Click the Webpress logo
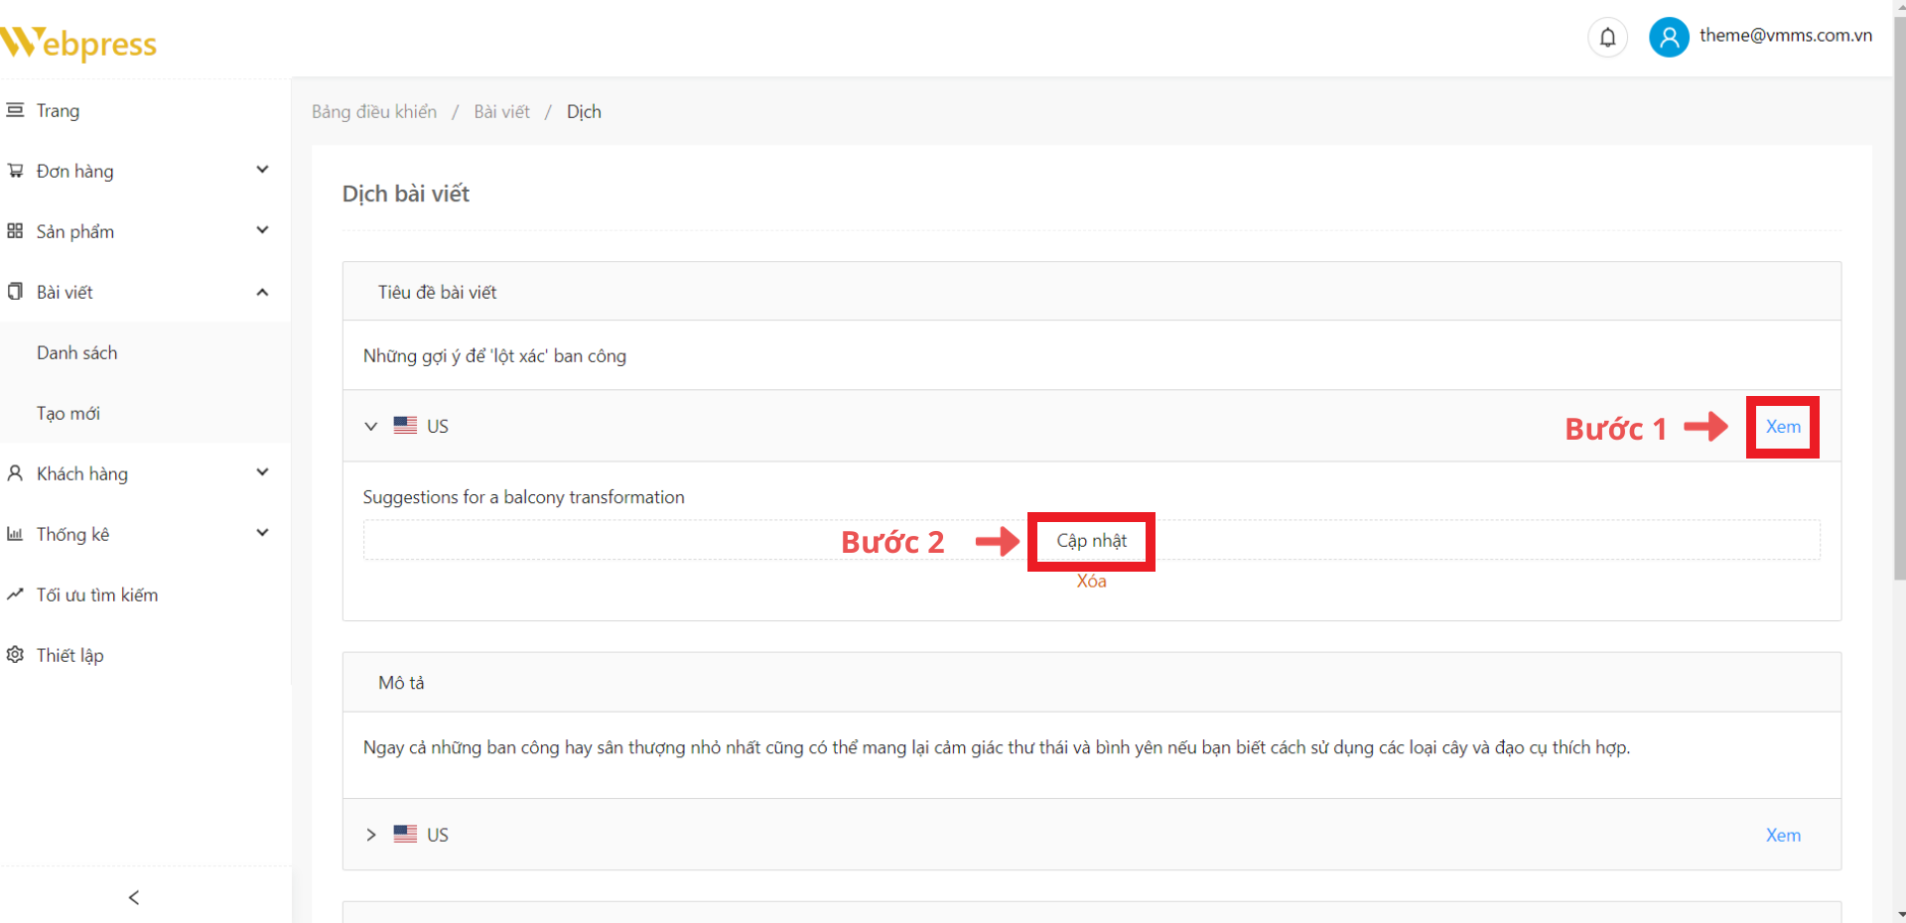 coord(79,43)
